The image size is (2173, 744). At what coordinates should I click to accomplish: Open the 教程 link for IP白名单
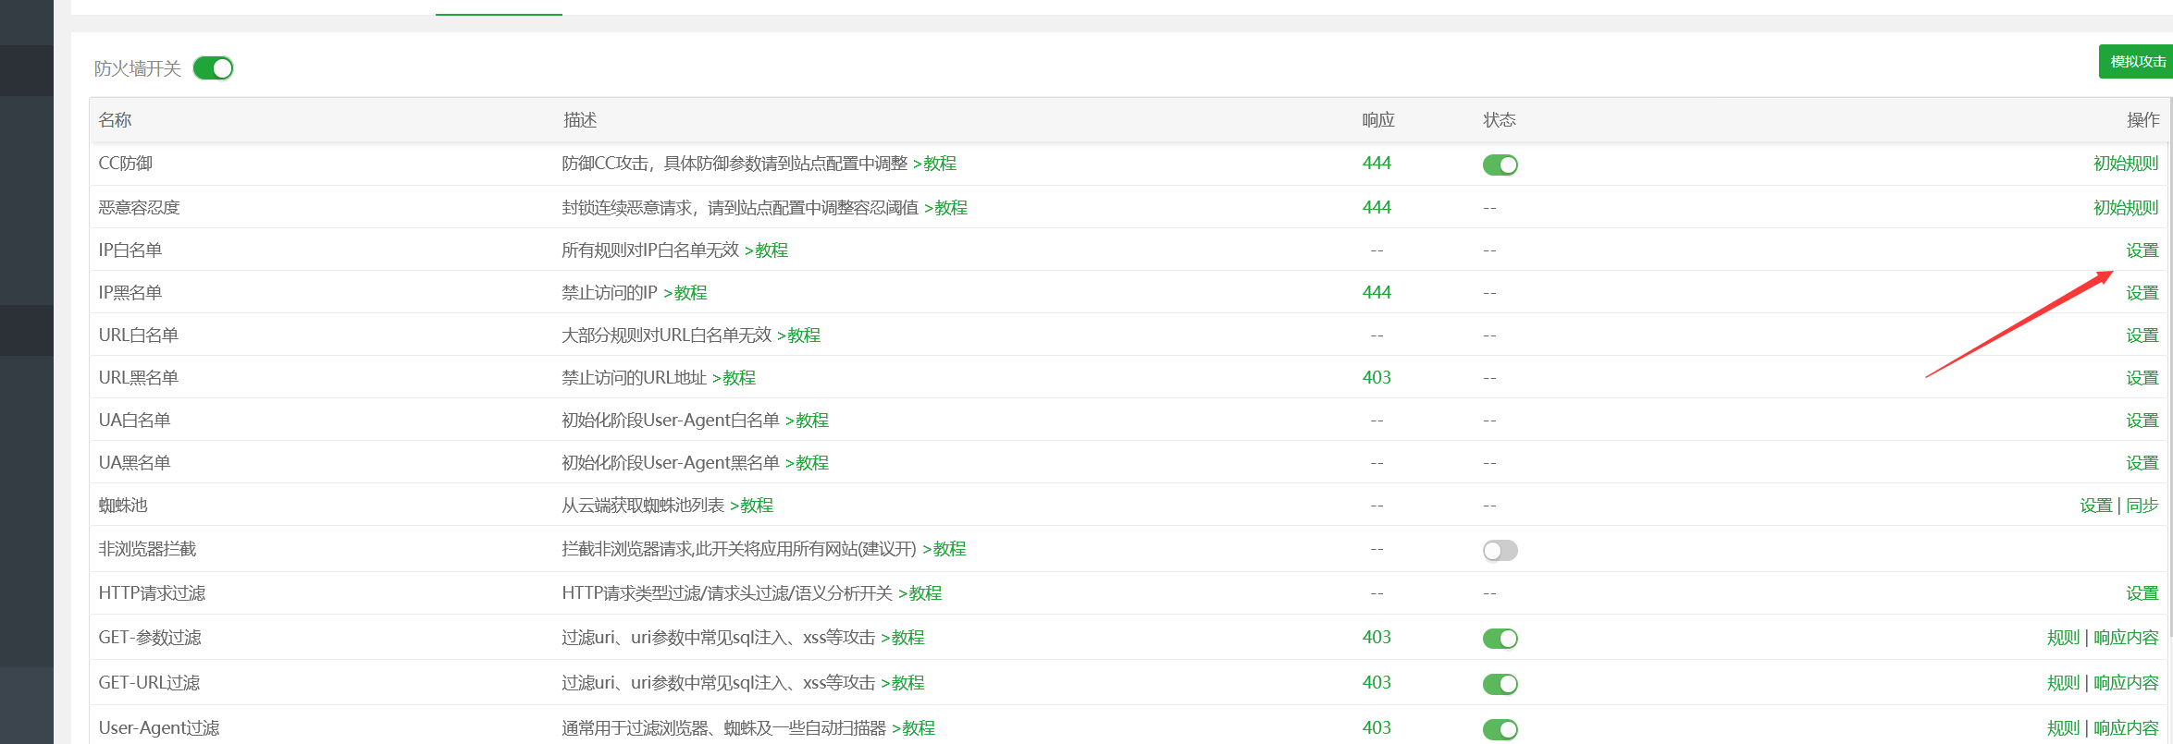(767, 250)
